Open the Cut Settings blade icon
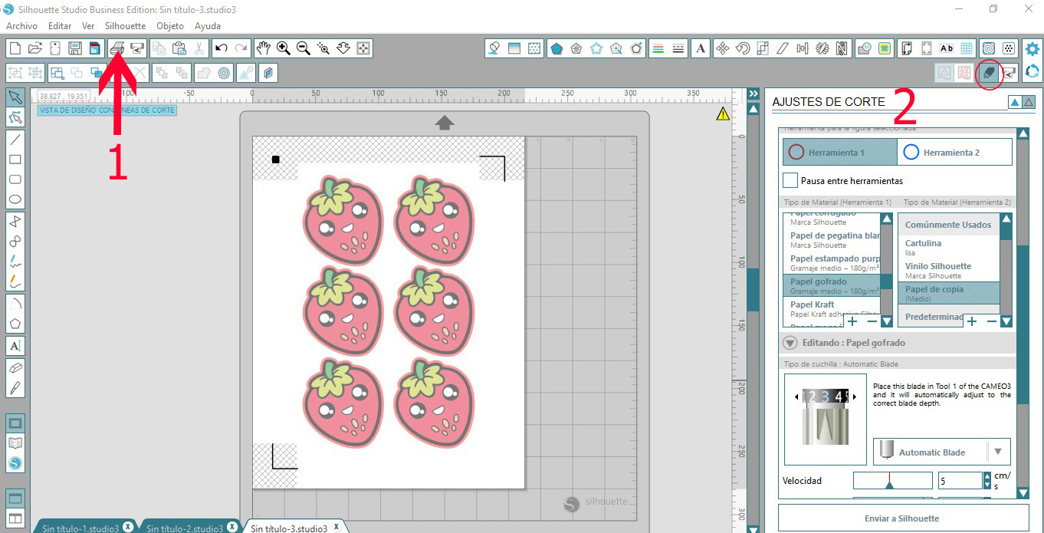 pos(989,73)
